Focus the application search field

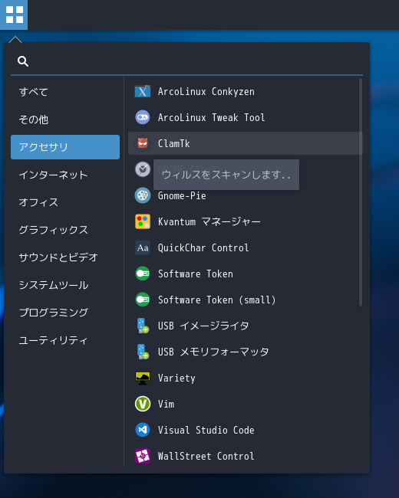coord(186,61)
